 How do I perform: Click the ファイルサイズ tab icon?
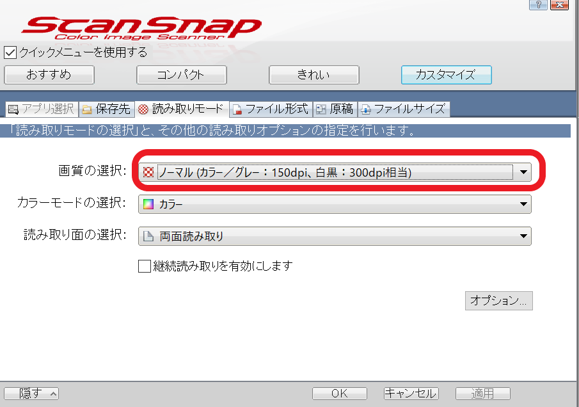pyautogui.click(x=365, y=109)
